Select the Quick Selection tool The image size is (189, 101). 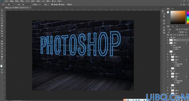coord(2,18)
